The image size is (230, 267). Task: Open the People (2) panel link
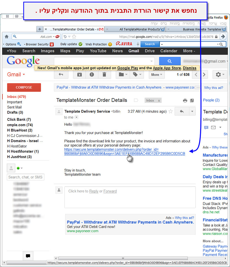[x=211, y=100]
